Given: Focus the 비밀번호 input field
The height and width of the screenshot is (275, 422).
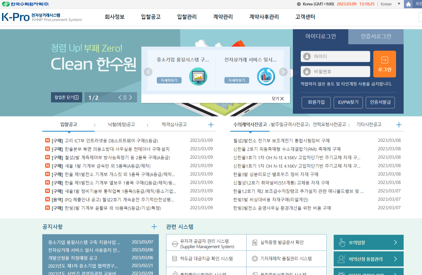Looking at the screenshot, I should tap(335, 71).
